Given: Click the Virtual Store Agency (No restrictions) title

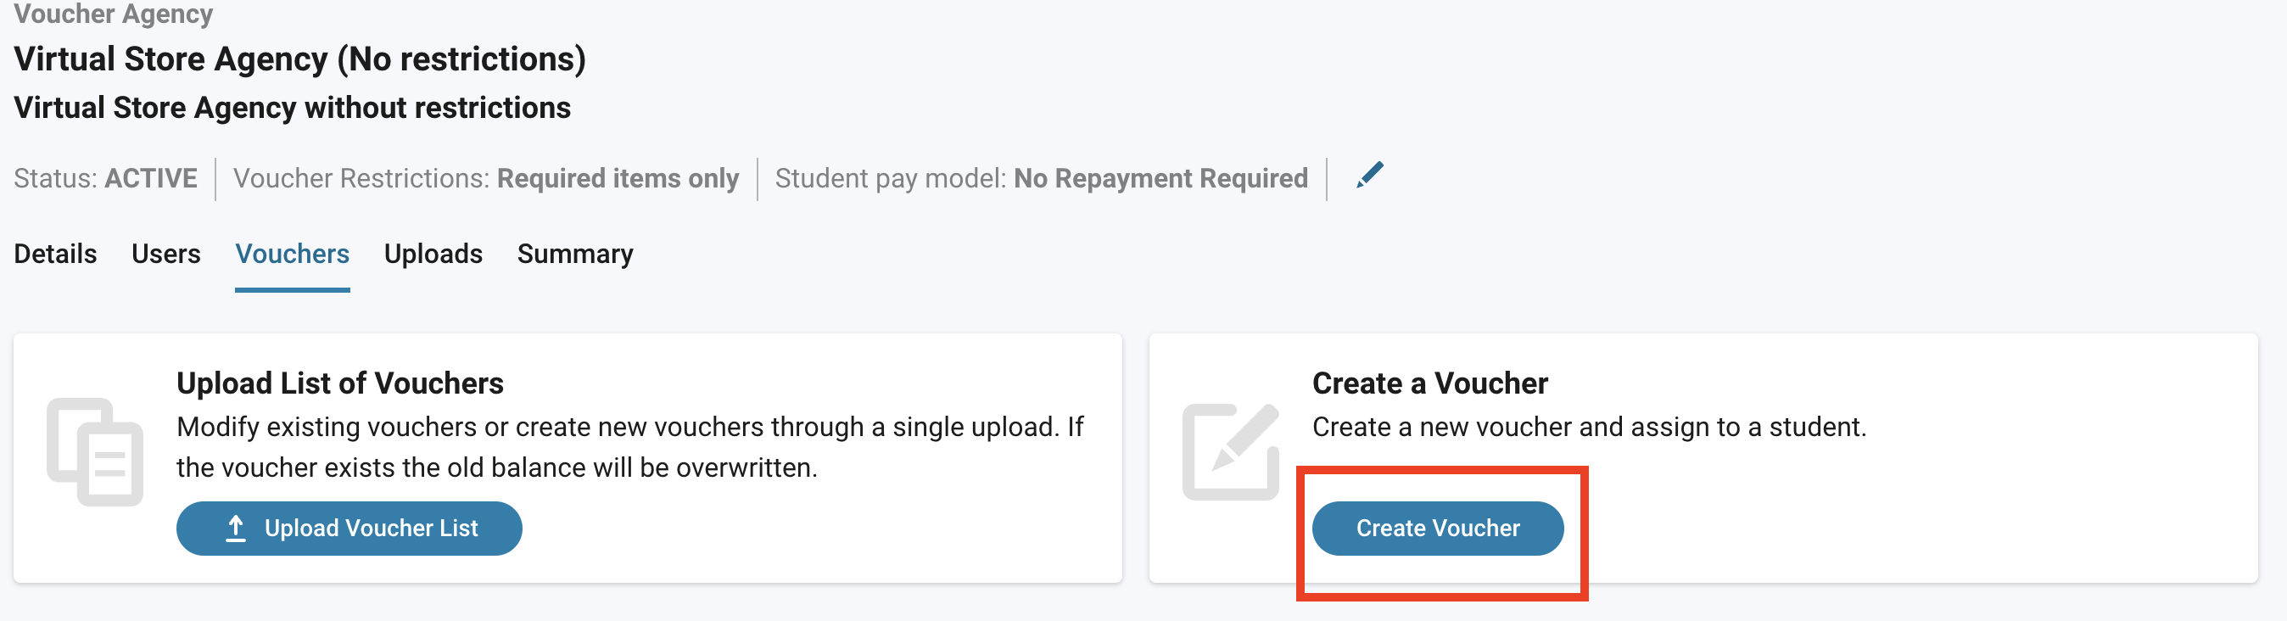Looking at the screenshot, I should click(x=300, y=59).
